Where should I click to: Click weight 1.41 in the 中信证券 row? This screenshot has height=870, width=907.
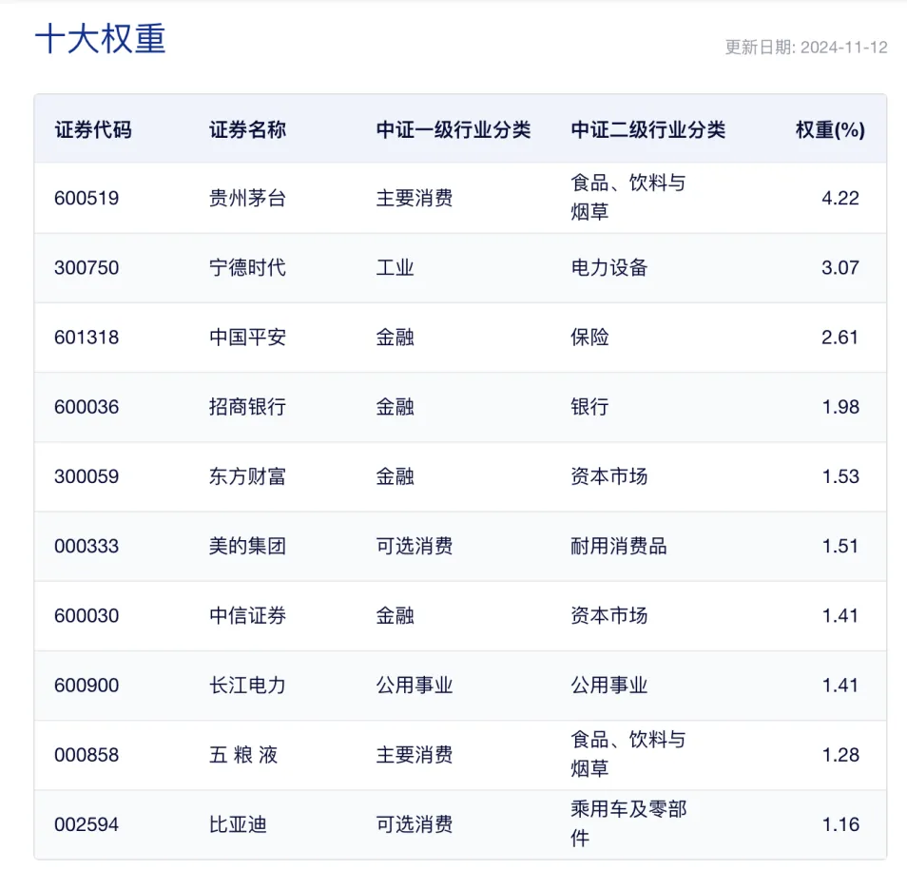(x=840, y=616)
